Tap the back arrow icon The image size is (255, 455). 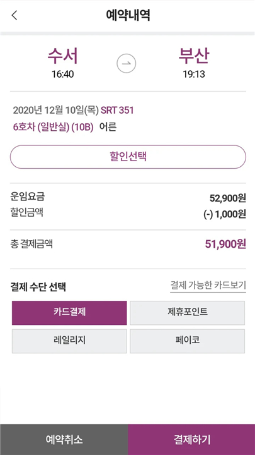14,15
